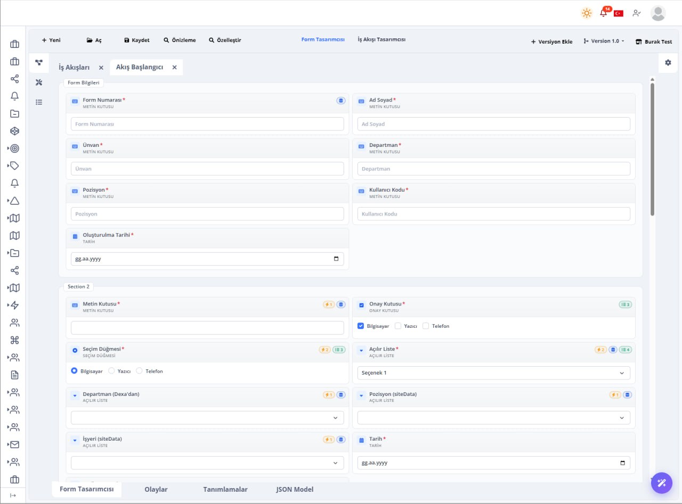The width and height of the screenshot is (682, 504).
Task: Click the Turkish flag language icon
Action: tap(619, 13)
